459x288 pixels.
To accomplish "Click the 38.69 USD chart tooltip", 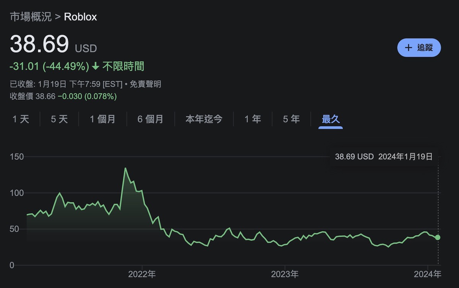I will tap(384, 157).
